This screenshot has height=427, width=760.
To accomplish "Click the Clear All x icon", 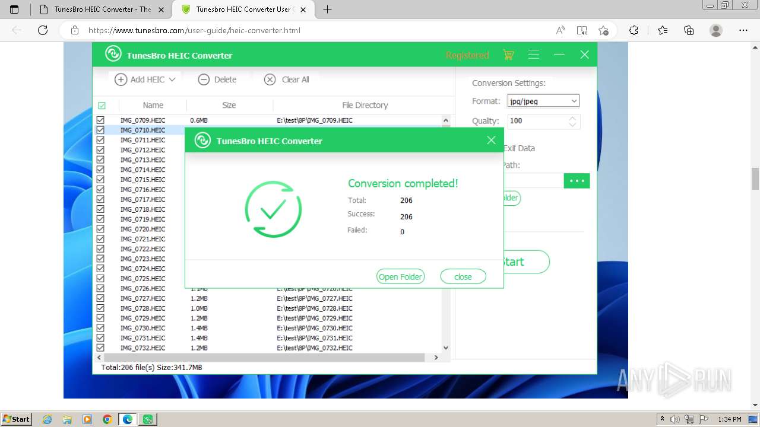I will click(270, 79).
